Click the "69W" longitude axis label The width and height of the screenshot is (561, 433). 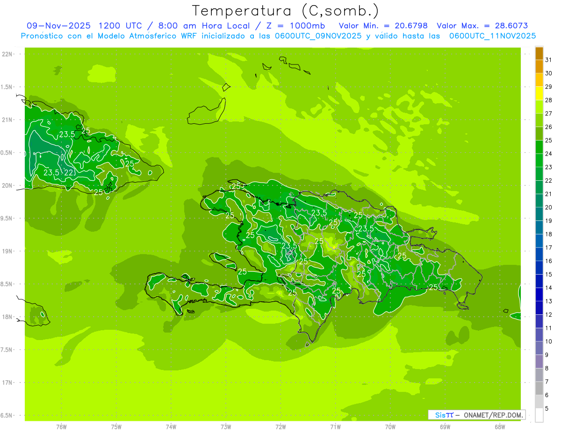445,427
